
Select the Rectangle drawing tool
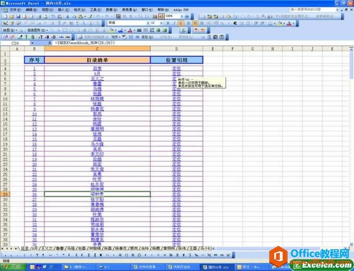(x=65, y=30)
